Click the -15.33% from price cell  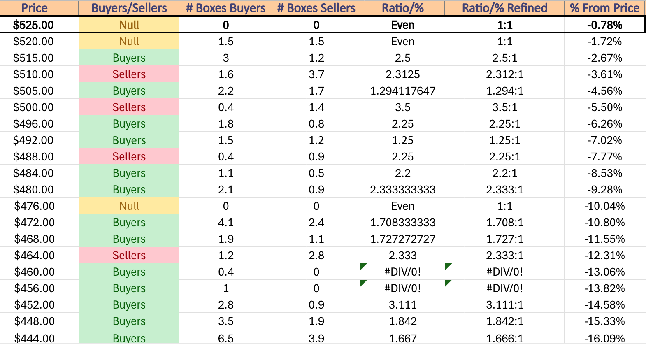[604, 321]
